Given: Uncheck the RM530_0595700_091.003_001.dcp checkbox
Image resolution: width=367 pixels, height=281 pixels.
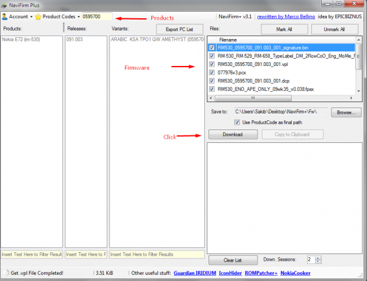Looking at the screenshot, I should pyautogui.click(x=212, y=81).
